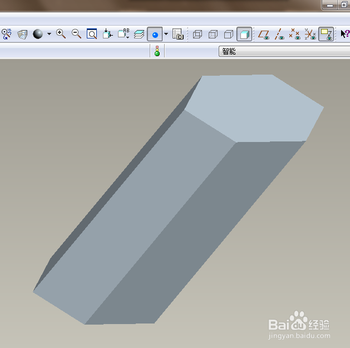Click the context help pointer icon

pos(344,34)
